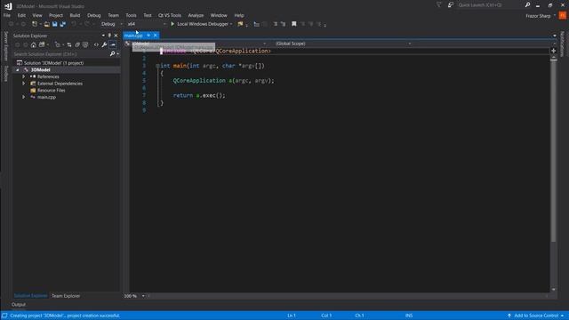569x320 pixels.
Task: Open the Analyze menu
Action: (x=196, y=15)
